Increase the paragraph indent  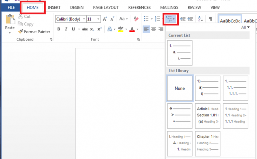coord(190,19)
